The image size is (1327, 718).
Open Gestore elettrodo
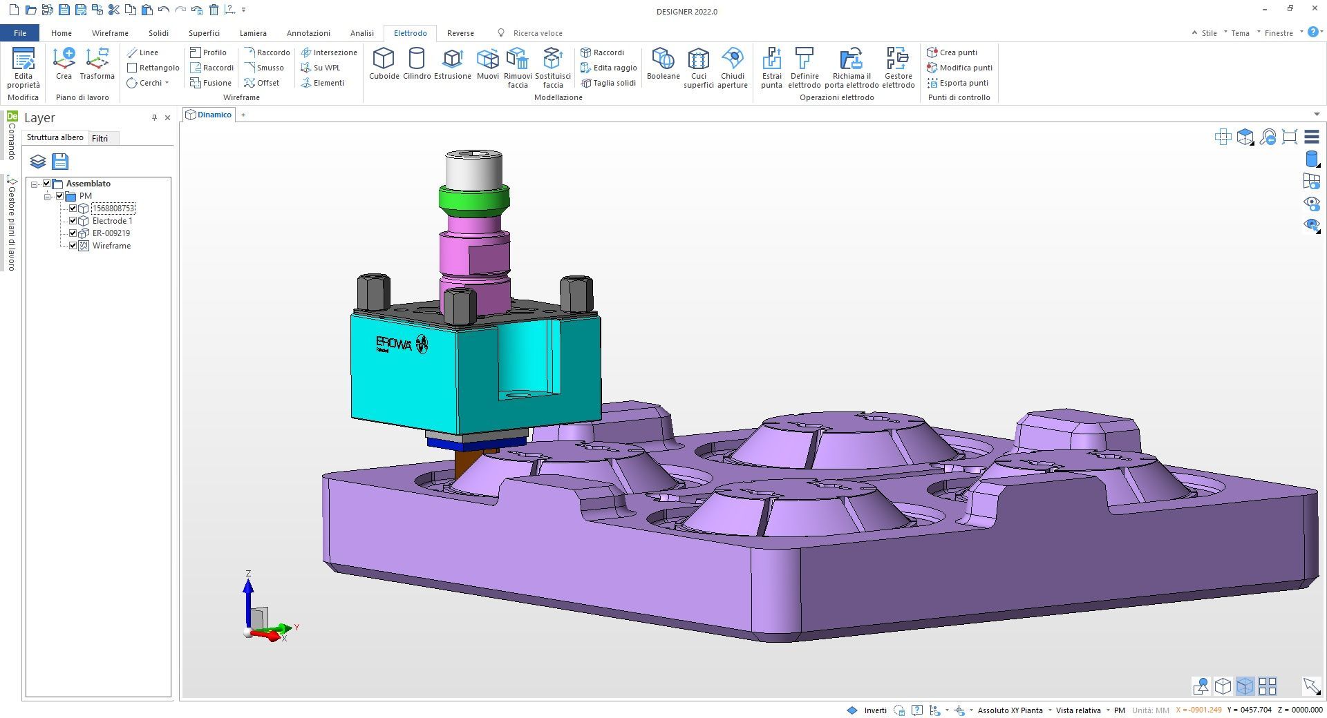coord(898,68)
